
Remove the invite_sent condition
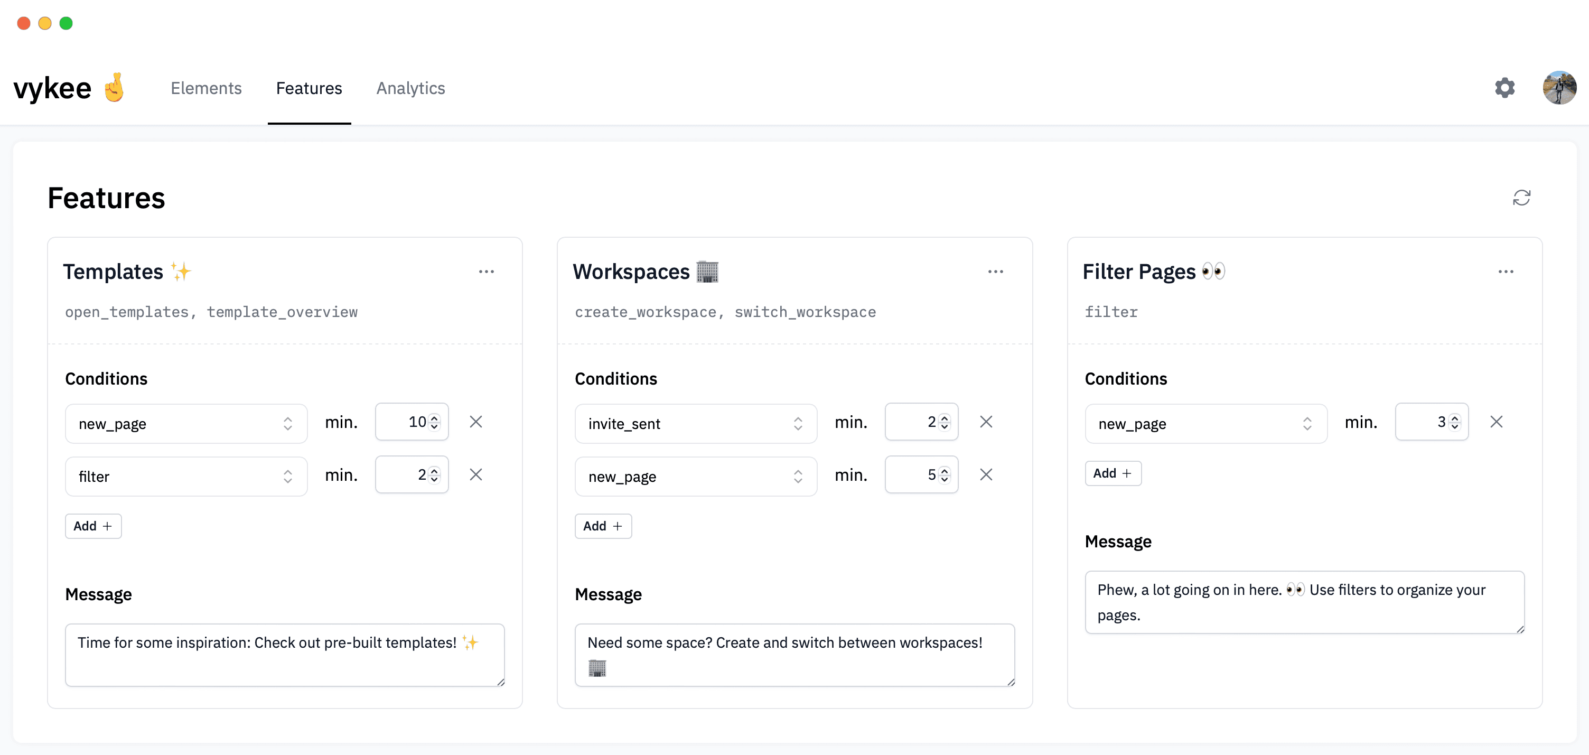point(986,422)
